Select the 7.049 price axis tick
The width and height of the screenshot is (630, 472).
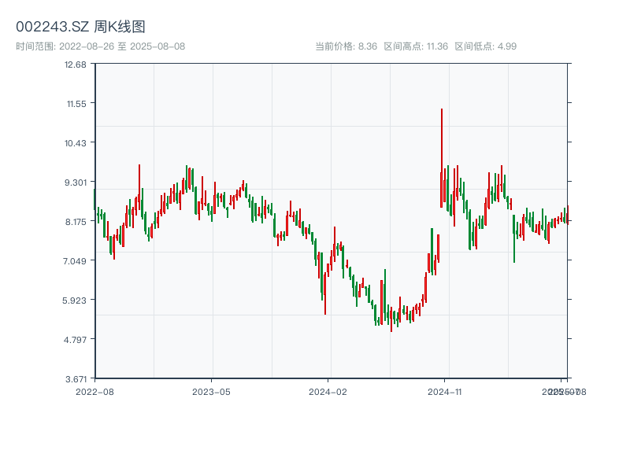point(76,260)
